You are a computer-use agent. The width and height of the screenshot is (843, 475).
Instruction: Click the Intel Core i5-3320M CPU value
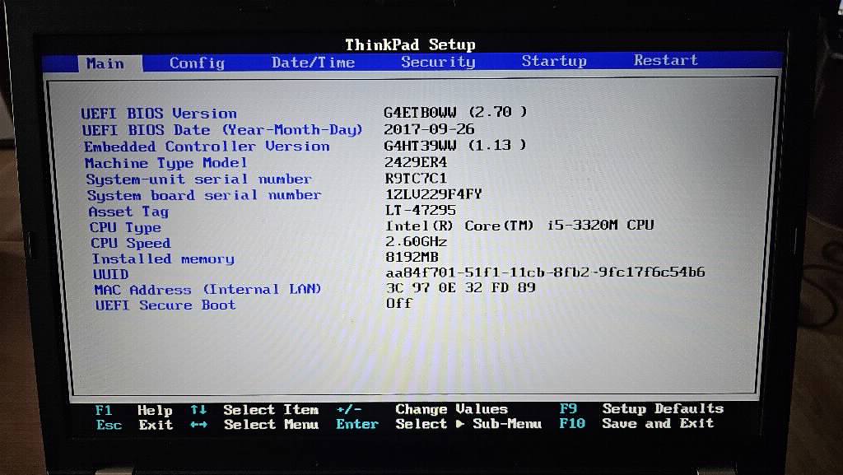click(x=519, y=225)
